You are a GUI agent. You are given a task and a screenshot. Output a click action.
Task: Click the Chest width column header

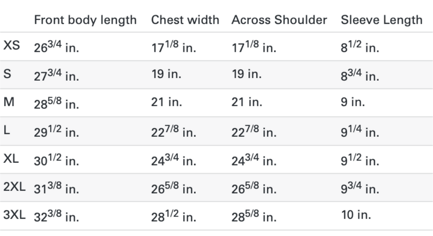[185, 20]
